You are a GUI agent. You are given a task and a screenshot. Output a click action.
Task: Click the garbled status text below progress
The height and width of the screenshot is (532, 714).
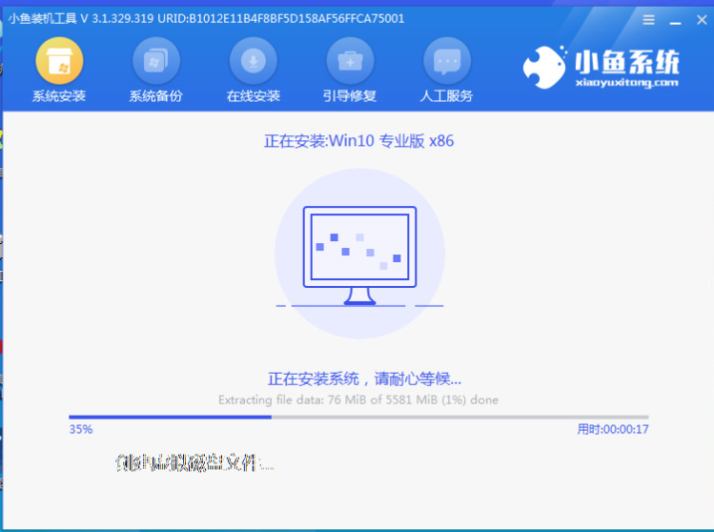[x=194, y=464]
